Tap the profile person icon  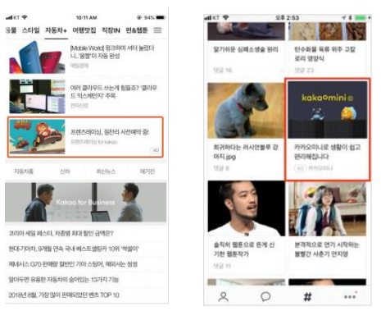(223, 296)
